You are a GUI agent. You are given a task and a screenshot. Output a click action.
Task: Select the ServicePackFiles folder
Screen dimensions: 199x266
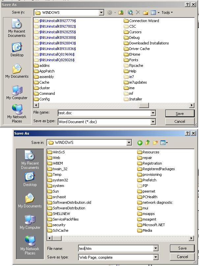point(63,219)
